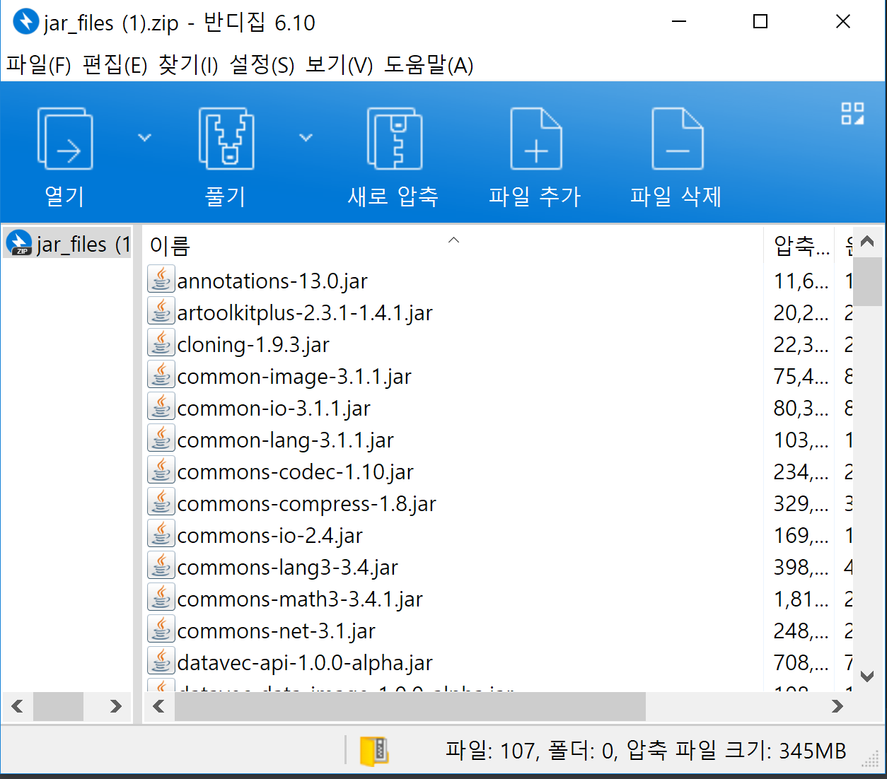
Task: Sort files by clicking 이름 column header
Action: tap(168, 244)
